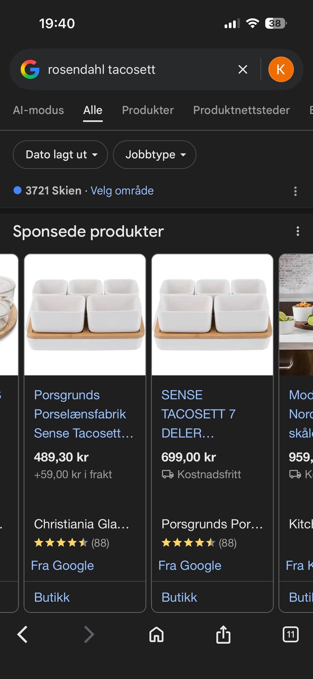Open location options three-dot menu beside Skien
Viewport: 313px width, 679px height.
tap(295, 191)
